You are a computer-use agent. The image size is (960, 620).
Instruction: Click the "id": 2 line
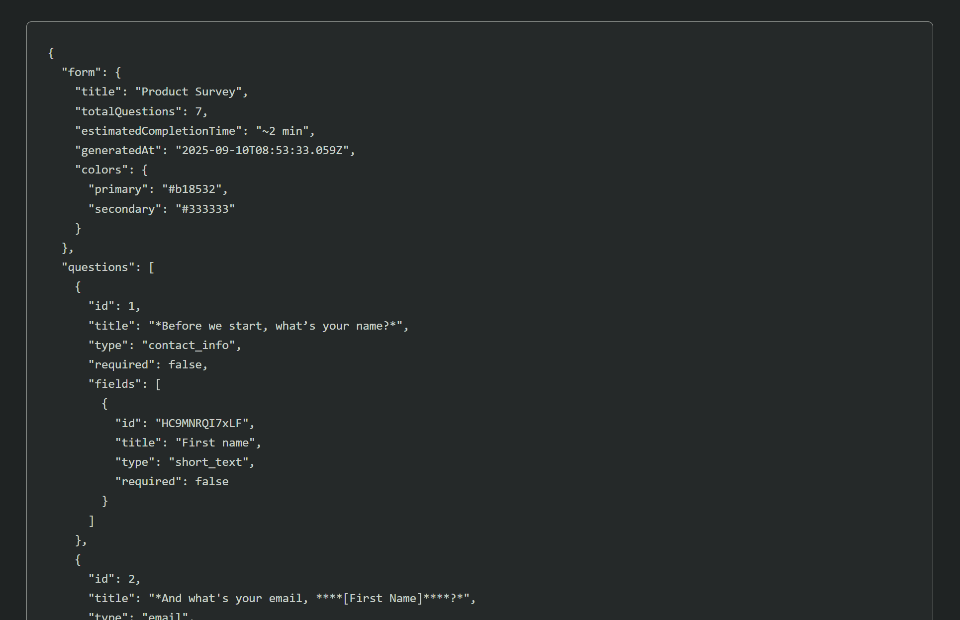114,579
